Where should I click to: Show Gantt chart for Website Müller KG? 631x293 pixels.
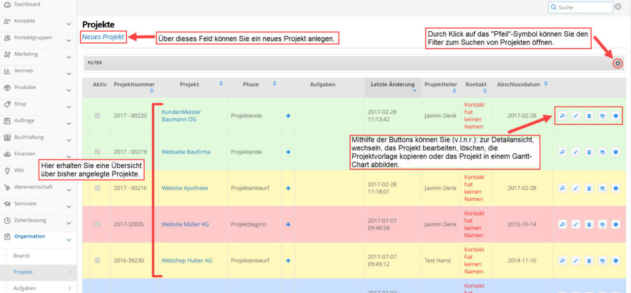point(615,224)
